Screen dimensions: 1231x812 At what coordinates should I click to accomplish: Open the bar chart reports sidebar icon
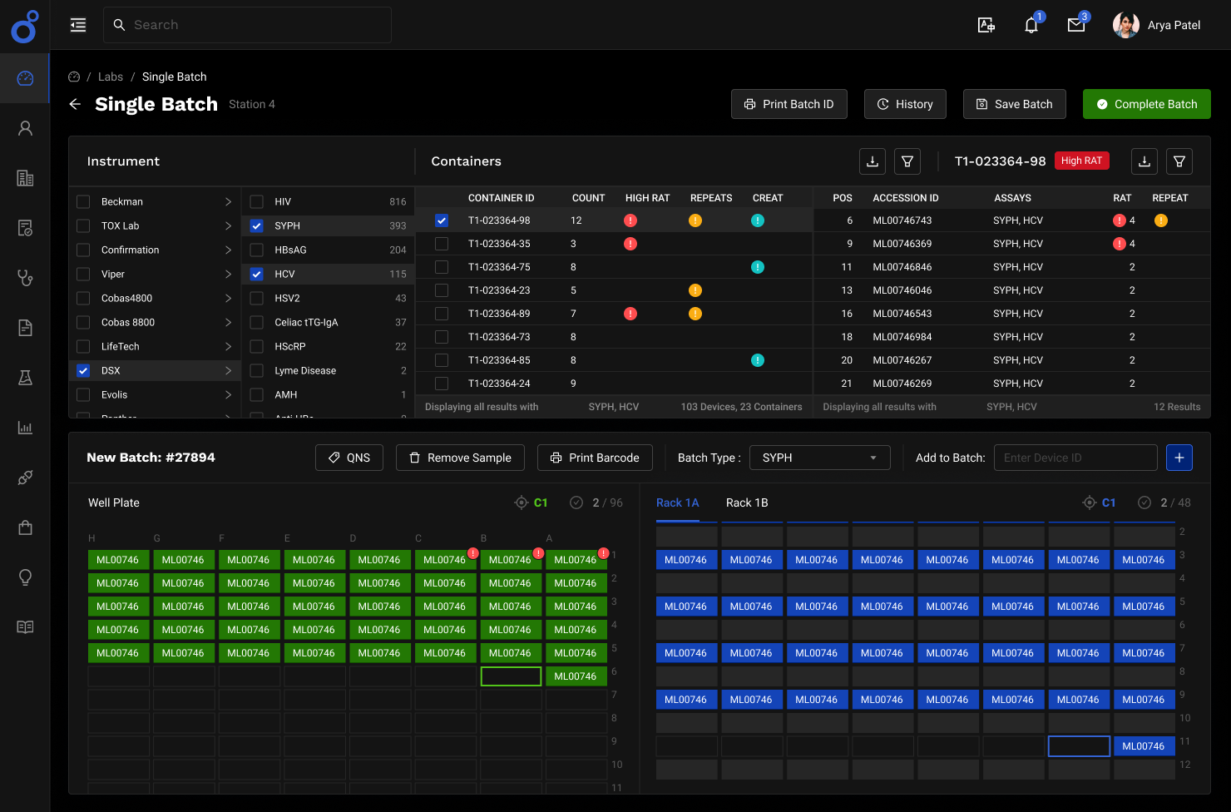25,428
